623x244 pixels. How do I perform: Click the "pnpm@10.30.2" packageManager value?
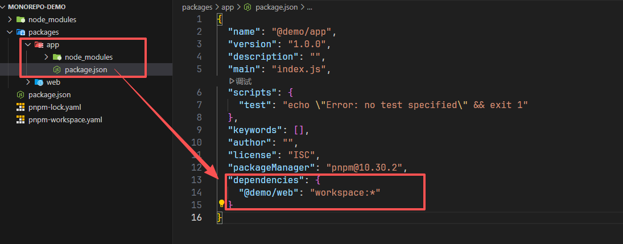(364, 167)
